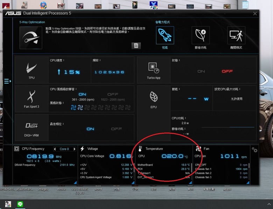Set DIGI+ VRM optimal phase ON
Image resolution: width=273 pixels, height=209 pixels.
90,129
